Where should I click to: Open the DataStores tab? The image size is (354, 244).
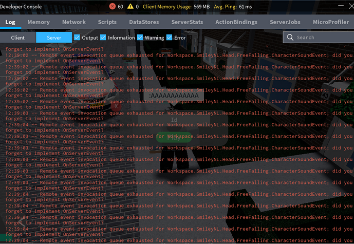coord(144,22)
